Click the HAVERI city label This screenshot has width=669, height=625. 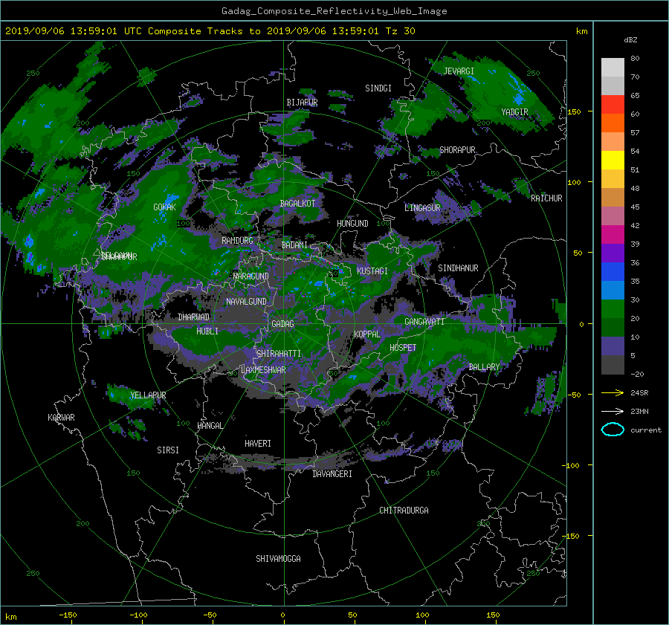(258, 444)
